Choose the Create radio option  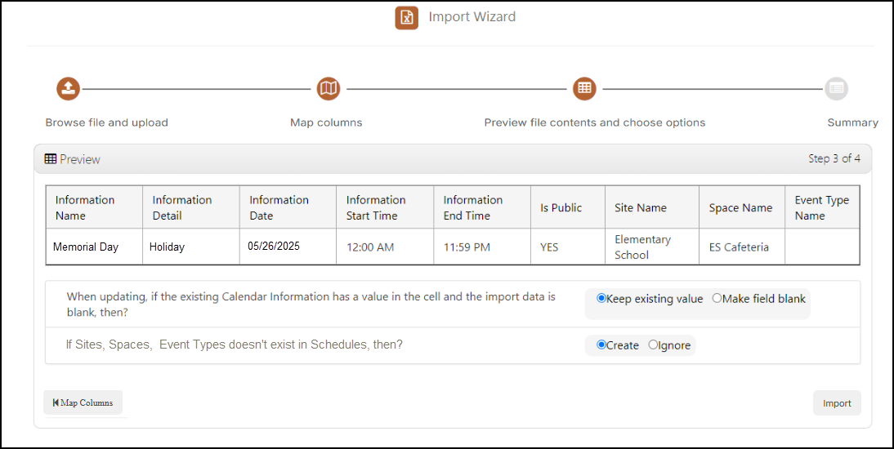tap(601, 345)
